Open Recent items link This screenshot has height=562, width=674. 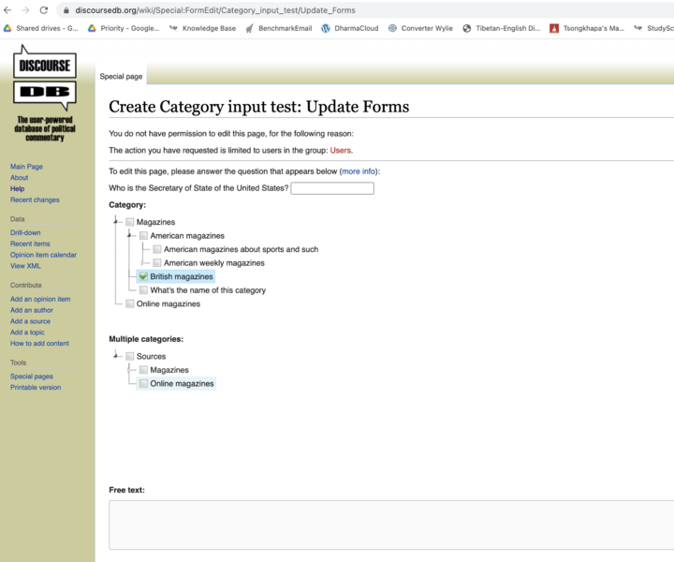30,244
